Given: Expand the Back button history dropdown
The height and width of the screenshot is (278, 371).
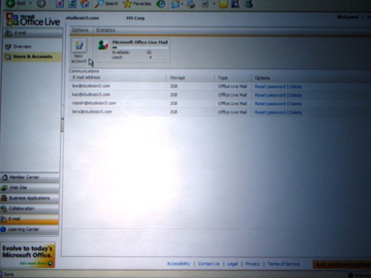Looking at the screenshot, I should (x=30, y=4).
